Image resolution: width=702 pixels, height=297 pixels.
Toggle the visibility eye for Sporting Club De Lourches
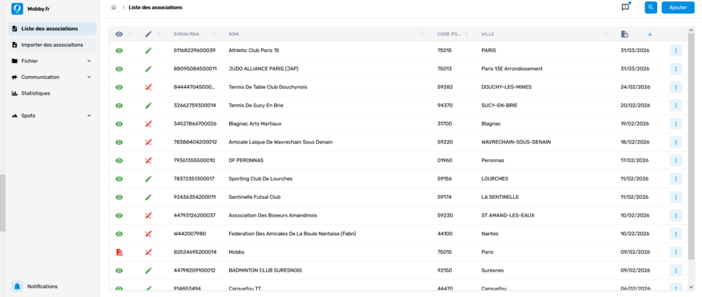point(119,179)
